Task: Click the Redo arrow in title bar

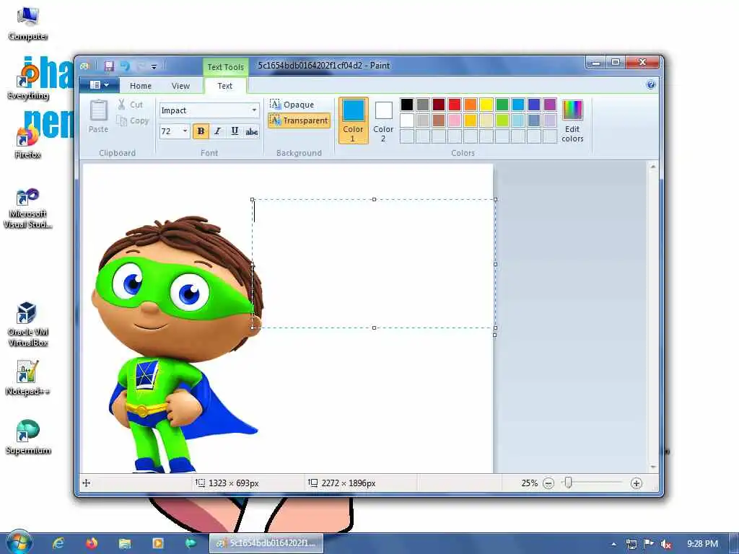Action: pos(141,66)
